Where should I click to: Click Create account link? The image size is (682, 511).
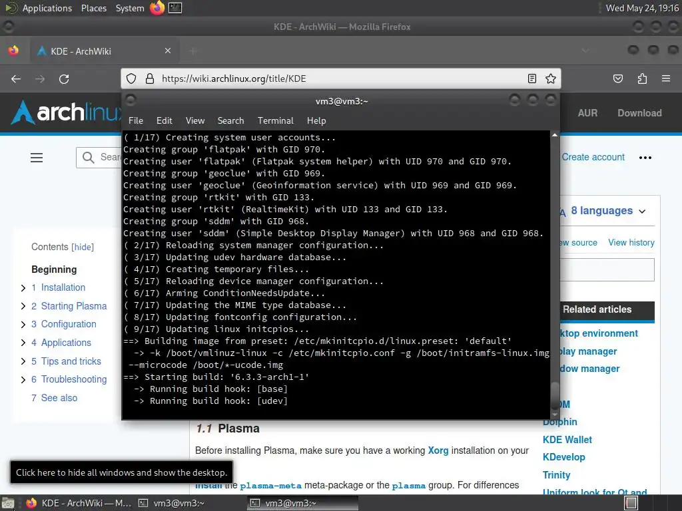click(x=593, y=157)
